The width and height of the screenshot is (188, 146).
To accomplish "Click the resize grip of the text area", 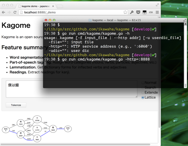I will (136, 96).
